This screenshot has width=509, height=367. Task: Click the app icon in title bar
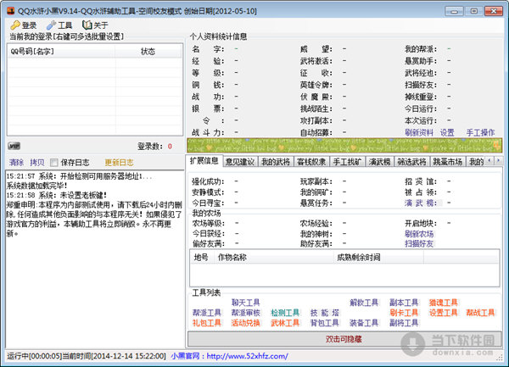click(11, 11)
